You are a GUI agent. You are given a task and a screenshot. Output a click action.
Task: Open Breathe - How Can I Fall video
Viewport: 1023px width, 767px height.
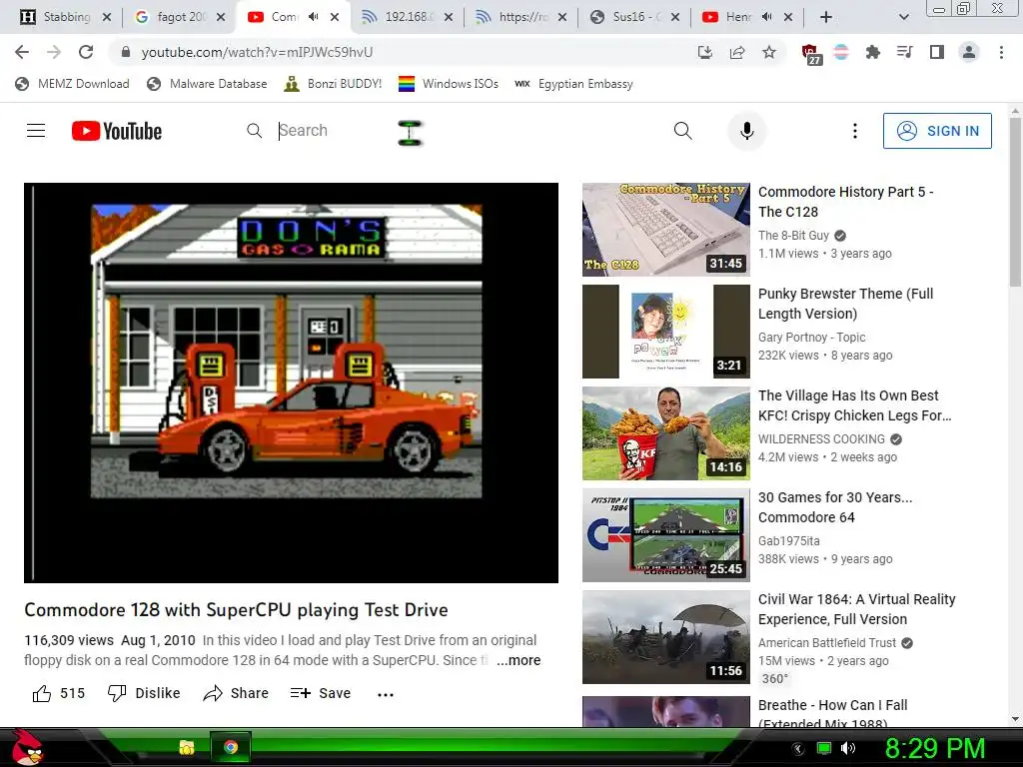pos(832,713)
